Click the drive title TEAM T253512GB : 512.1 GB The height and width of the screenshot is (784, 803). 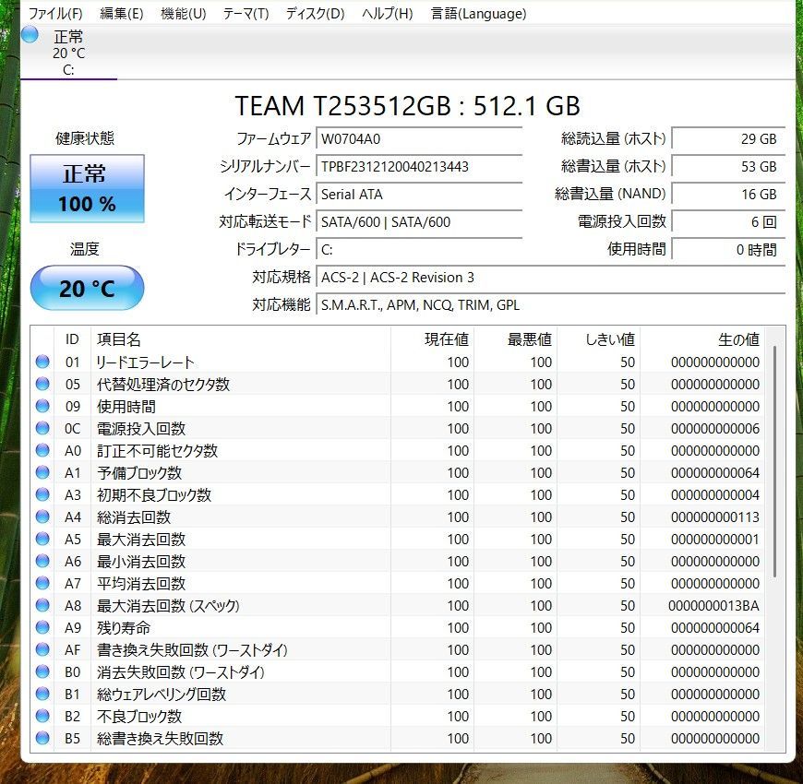coord(408,106)
